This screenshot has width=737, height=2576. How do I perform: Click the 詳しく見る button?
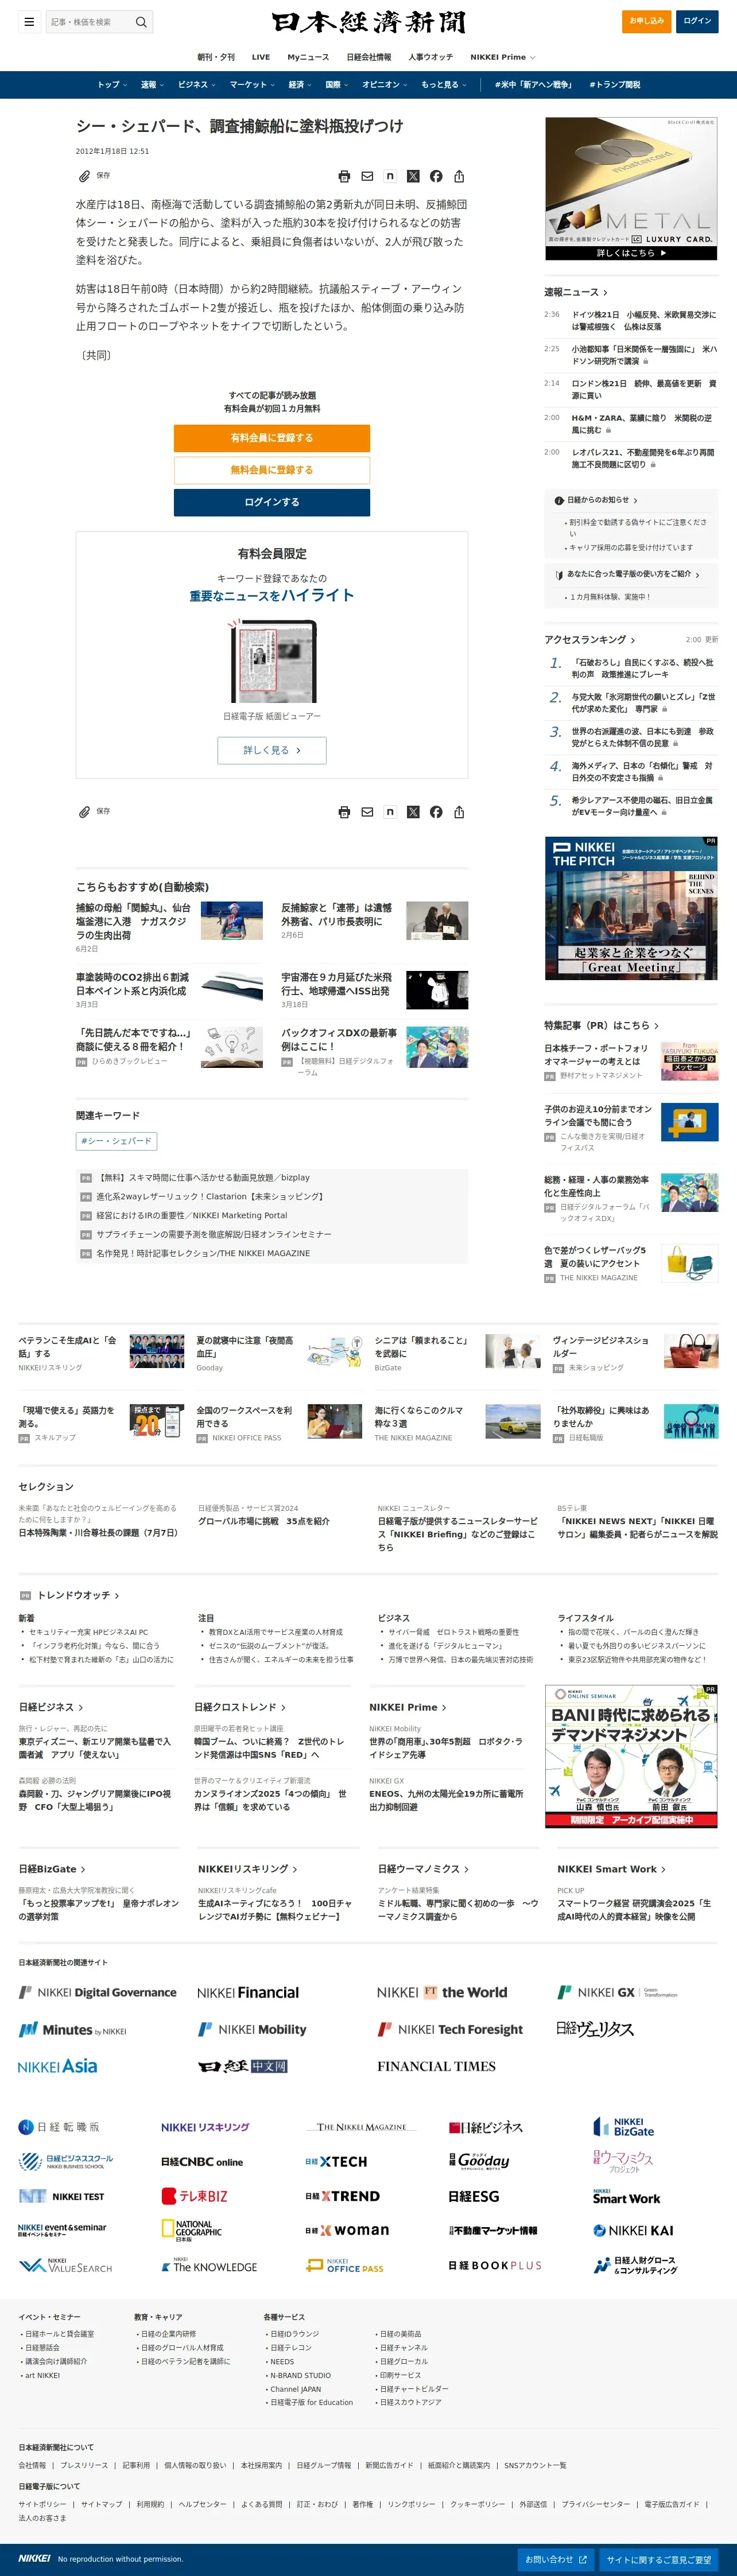(x=272, y=750)
